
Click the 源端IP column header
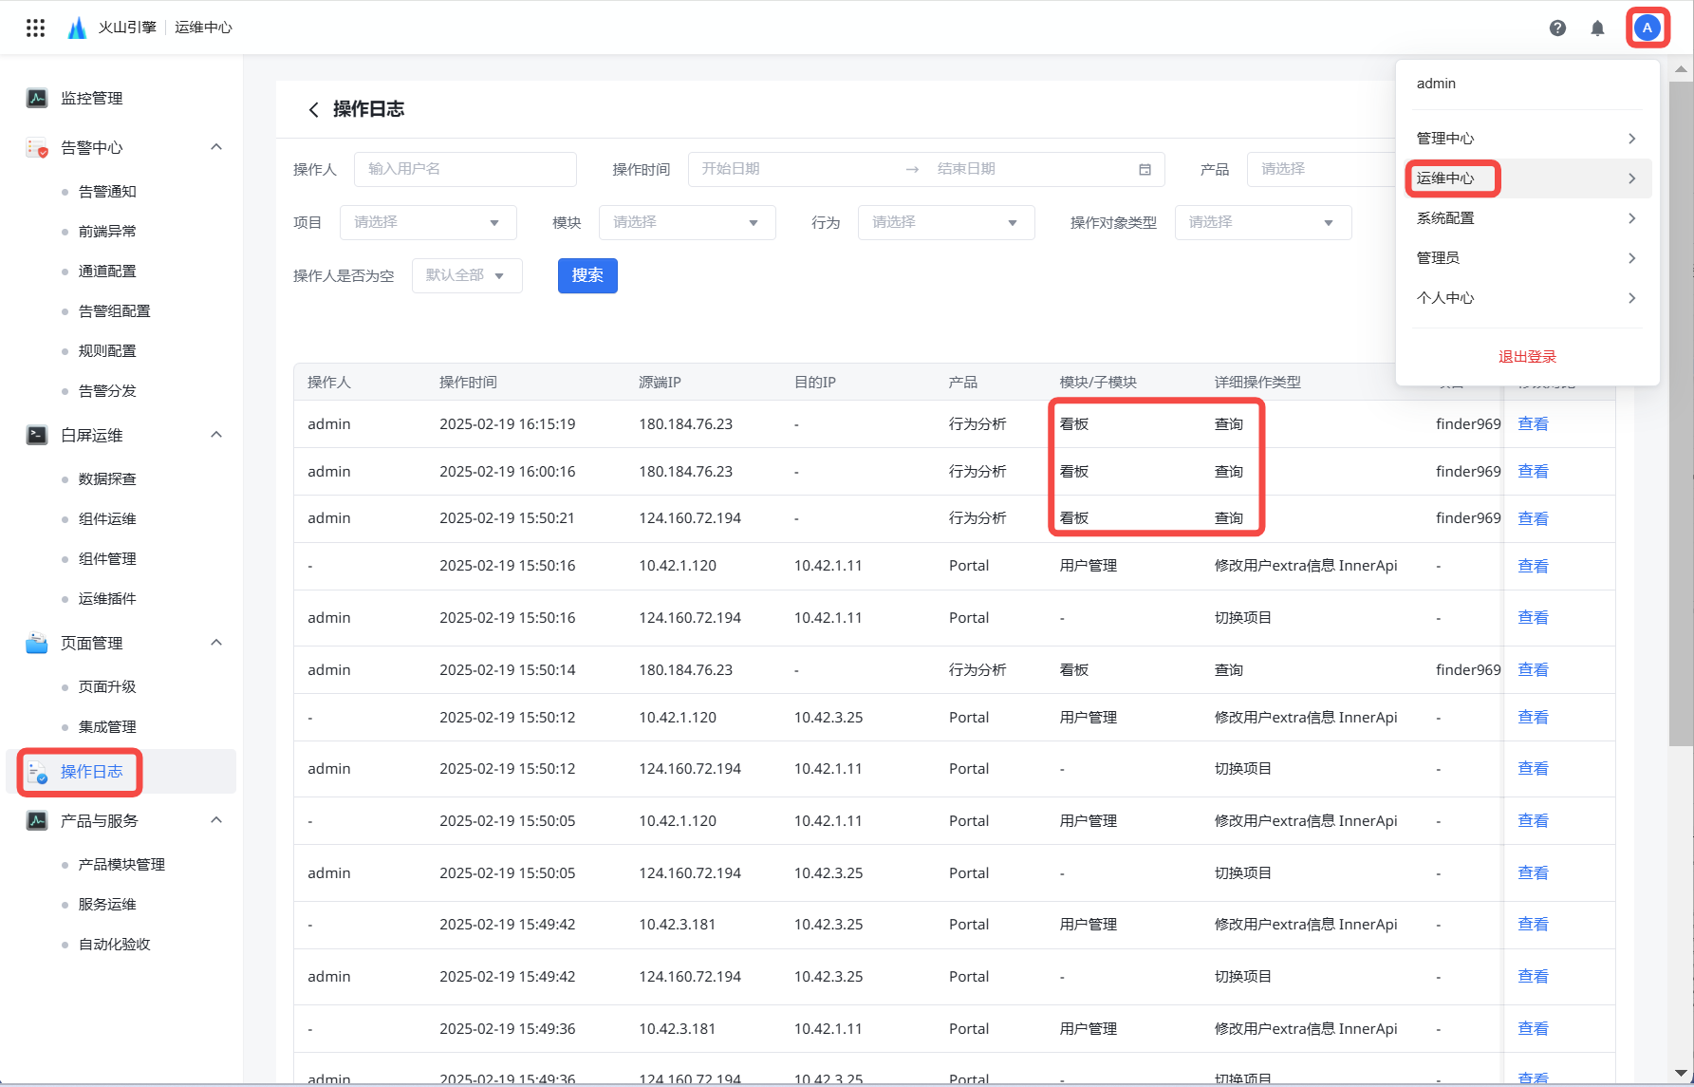tap(660, 383)
